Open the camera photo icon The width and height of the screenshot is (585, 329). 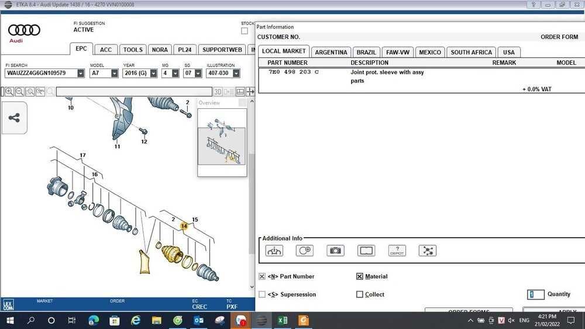tap(335, 251)
